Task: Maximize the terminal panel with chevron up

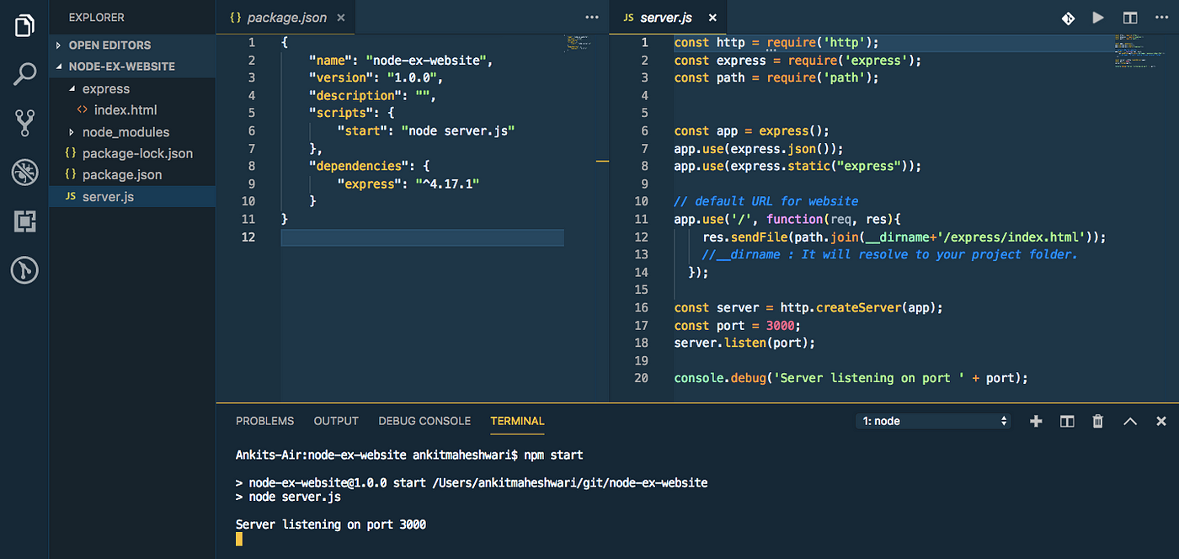Action: [1130, 421]
